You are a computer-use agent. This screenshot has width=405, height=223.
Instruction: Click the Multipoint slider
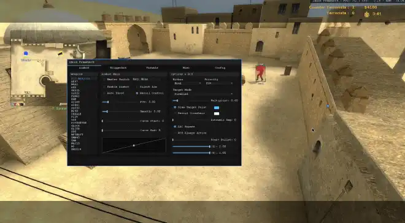pos(191,100)
